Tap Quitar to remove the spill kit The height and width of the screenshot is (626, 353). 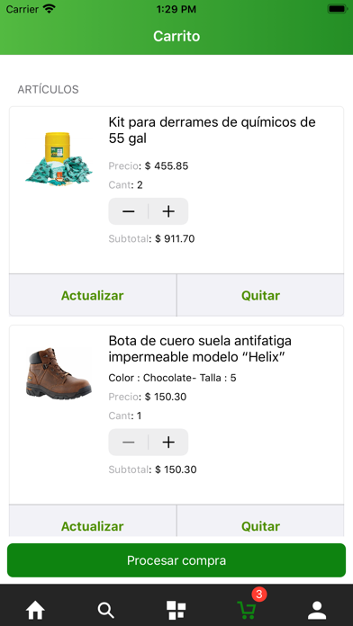tap(260, 295)
